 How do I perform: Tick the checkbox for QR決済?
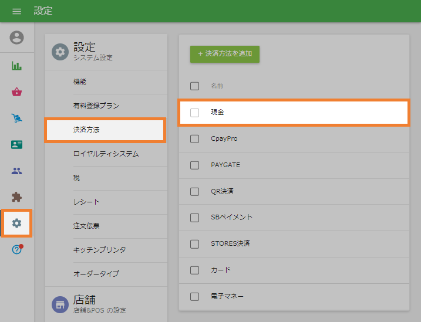tap(195, 191)
